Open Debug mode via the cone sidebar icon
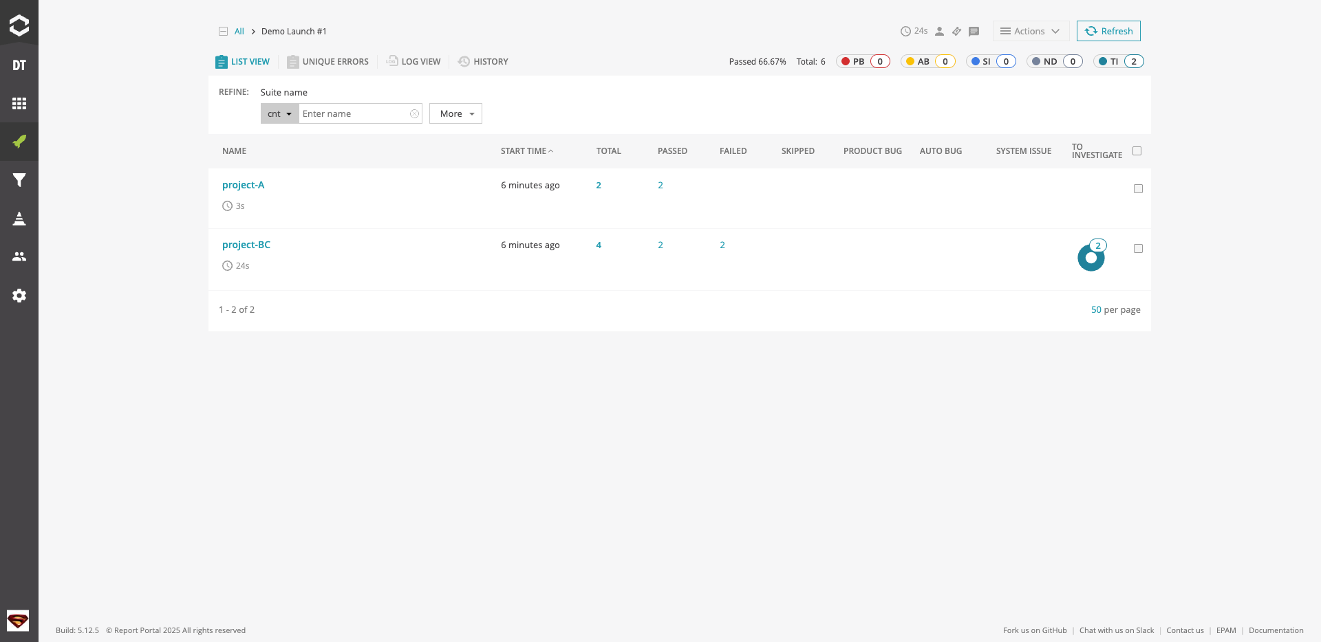The image size is (1321, 642). (19, 219)
